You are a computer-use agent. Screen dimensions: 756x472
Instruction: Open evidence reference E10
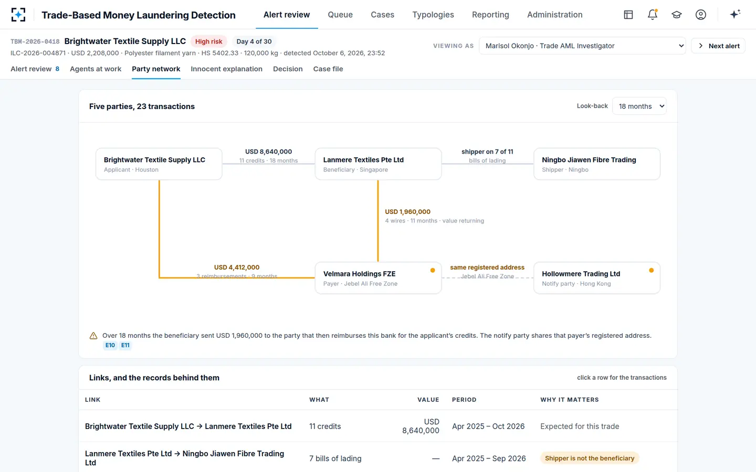pos(110,345)
